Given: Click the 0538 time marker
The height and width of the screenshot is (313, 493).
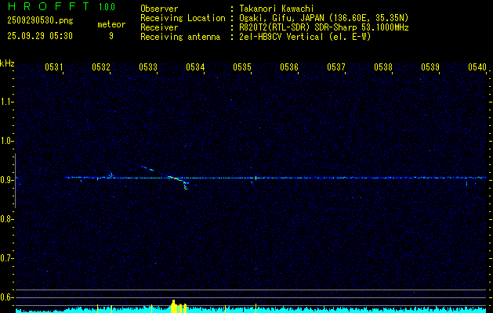Looking at the screenshot, I should (x=383, y=67).
